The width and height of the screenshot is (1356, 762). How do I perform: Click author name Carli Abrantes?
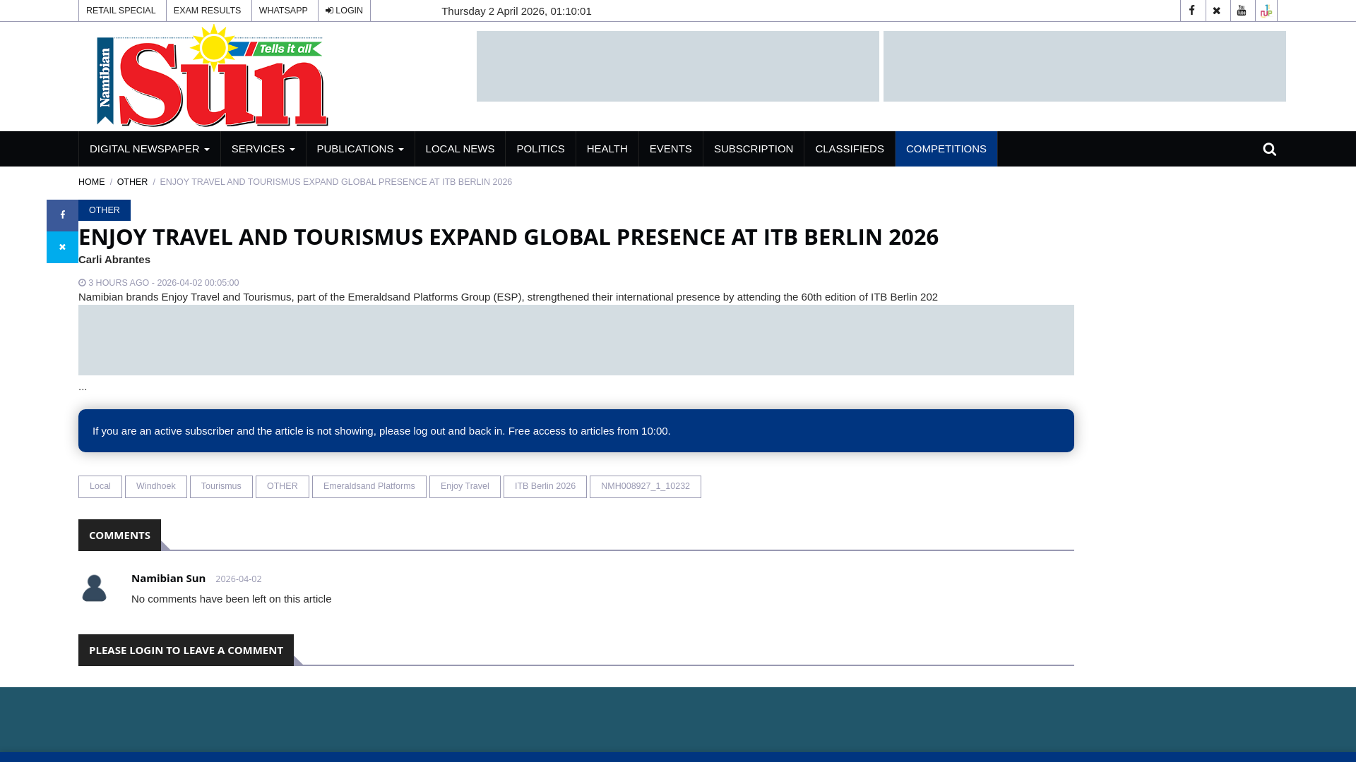point(114,260)
